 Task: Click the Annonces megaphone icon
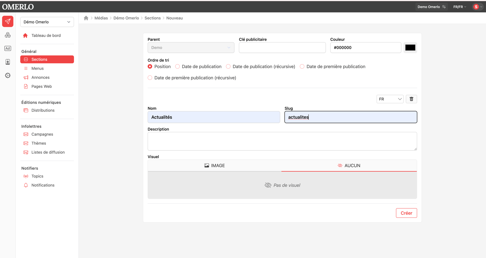pos(26,77)
